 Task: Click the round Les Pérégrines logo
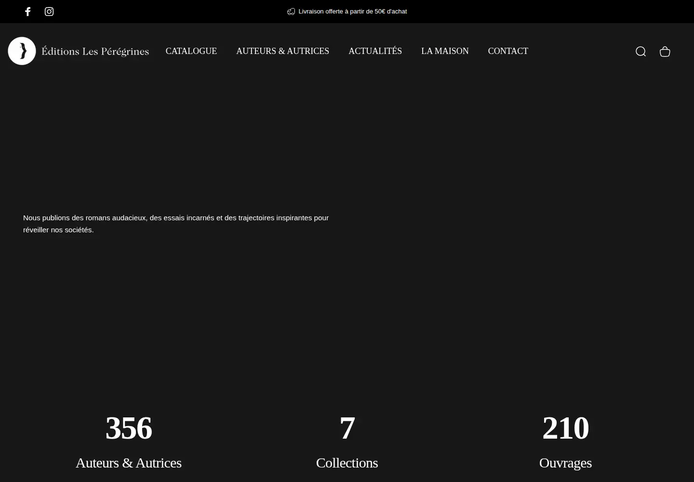(22, 51)
